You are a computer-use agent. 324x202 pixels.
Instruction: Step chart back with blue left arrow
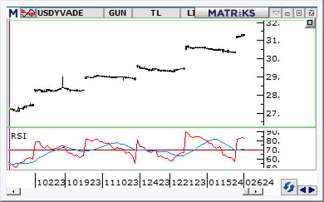point(303,190)
